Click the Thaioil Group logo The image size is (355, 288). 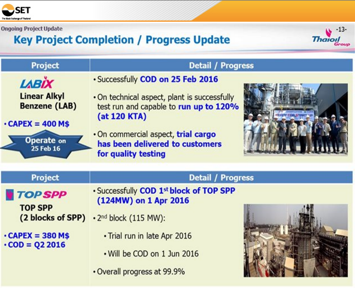coord(331,38)
